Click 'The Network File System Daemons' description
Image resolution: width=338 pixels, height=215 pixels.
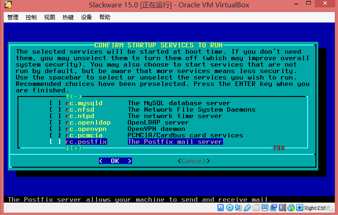click(x=192, y=110)
